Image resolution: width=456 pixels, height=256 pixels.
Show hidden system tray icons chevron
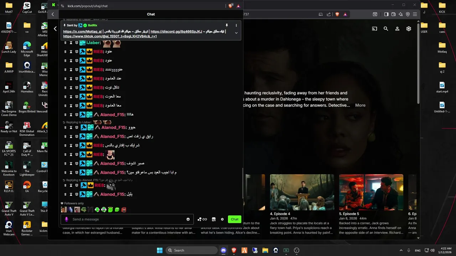click(x=401, y=250)
